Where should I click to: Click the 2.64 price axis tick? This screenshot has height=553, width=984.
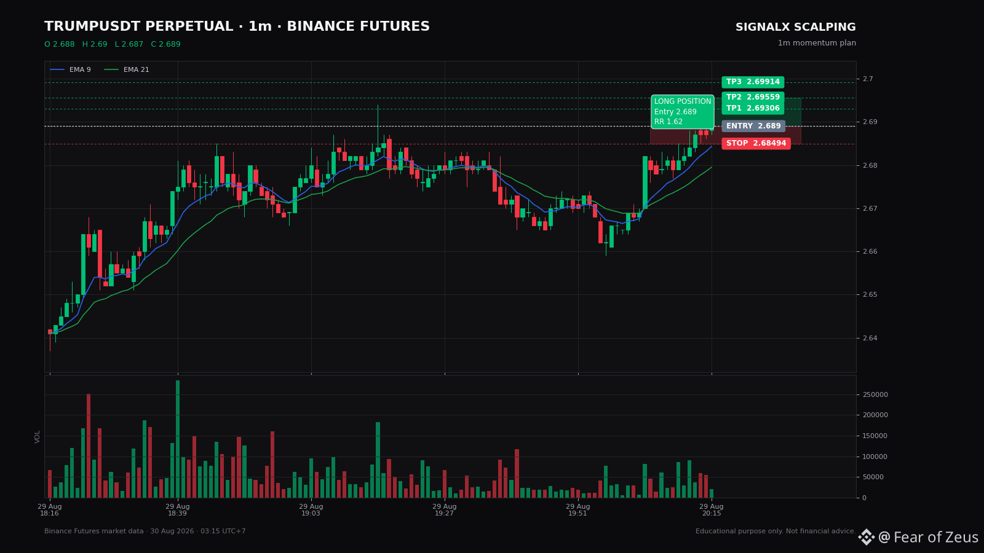coord(870,338)
